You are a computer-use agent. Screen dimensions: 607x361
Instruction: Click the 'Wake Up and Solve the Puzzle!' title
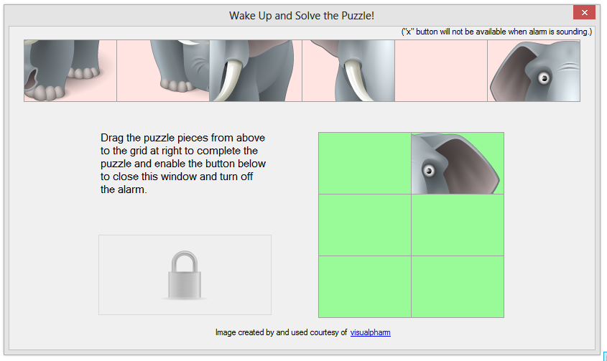[x=302, y=15]
